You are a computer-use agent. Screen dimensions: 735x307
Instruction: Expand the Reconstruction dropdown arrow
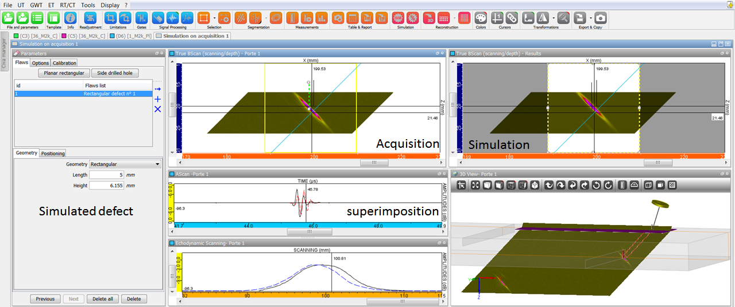454,18
